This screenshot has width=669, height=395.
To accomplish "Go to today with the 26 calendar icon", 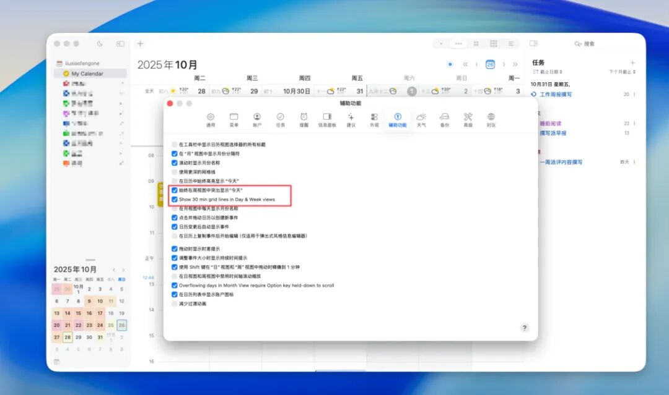I will [490, 64].
